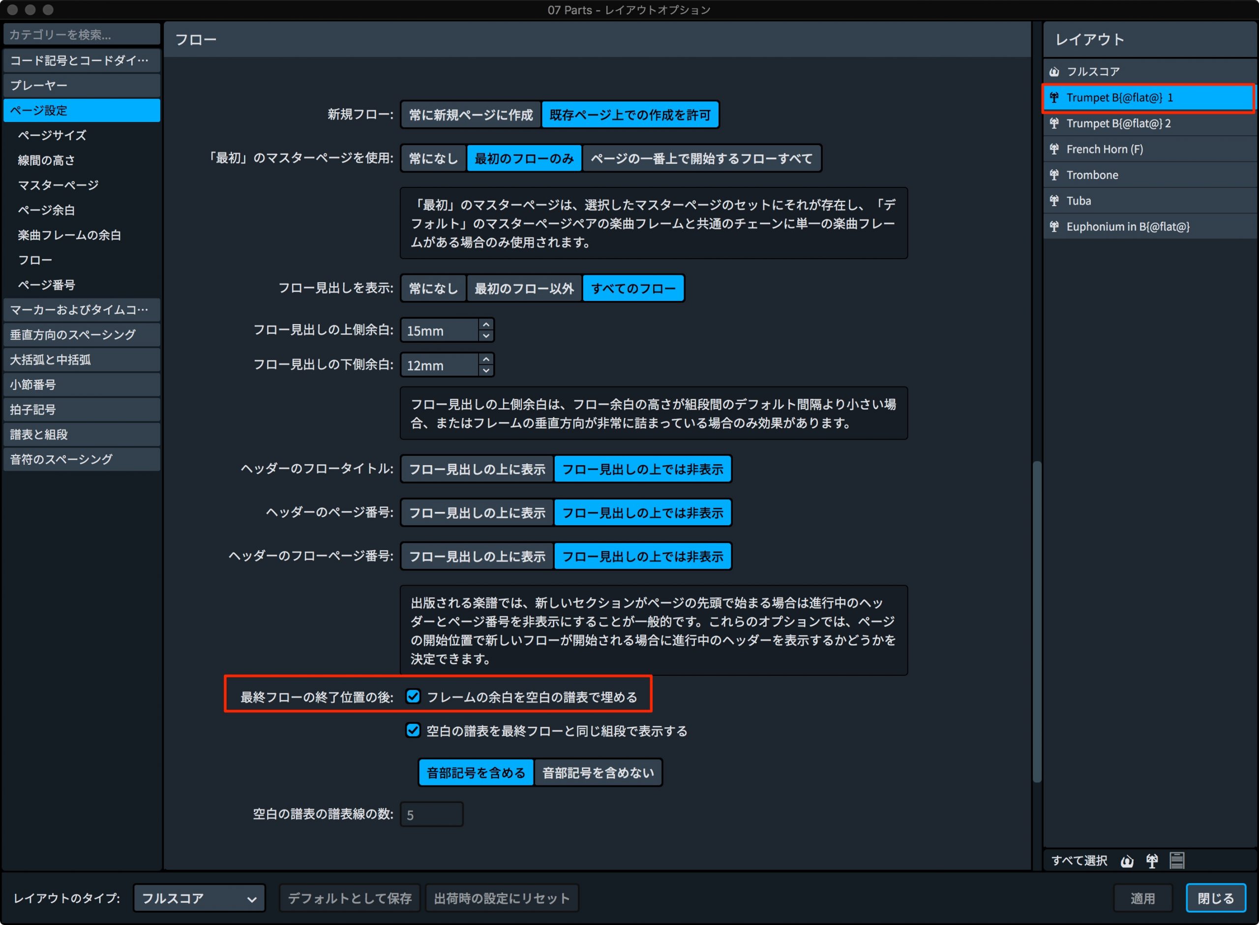
Task: Choose 既存ページ上での作成を許可 option
Action: click(x=630, y=115)
